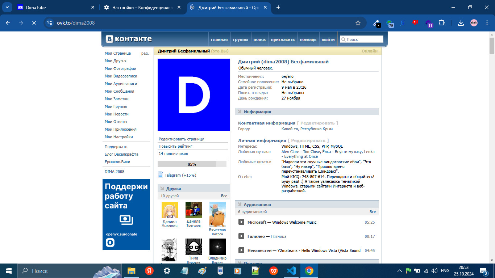Open Visual Studio Code from the taskbar
Viewport: 495px width, 278px height.
tap(291, 271)
